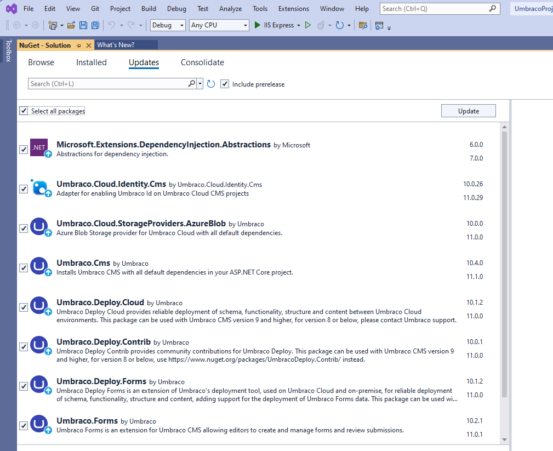The image size is (553, 451).
Task: Uncheck the Umbraco.Deploy.Contrib package
Action: 24,347
